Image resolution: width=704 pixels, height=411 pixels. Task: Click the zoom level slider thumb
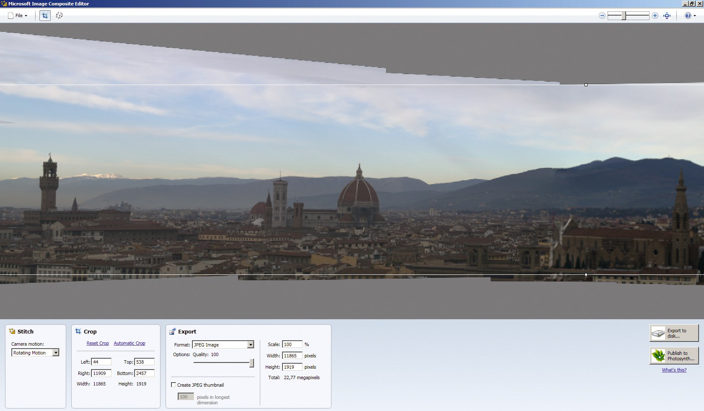coord(624,16)
